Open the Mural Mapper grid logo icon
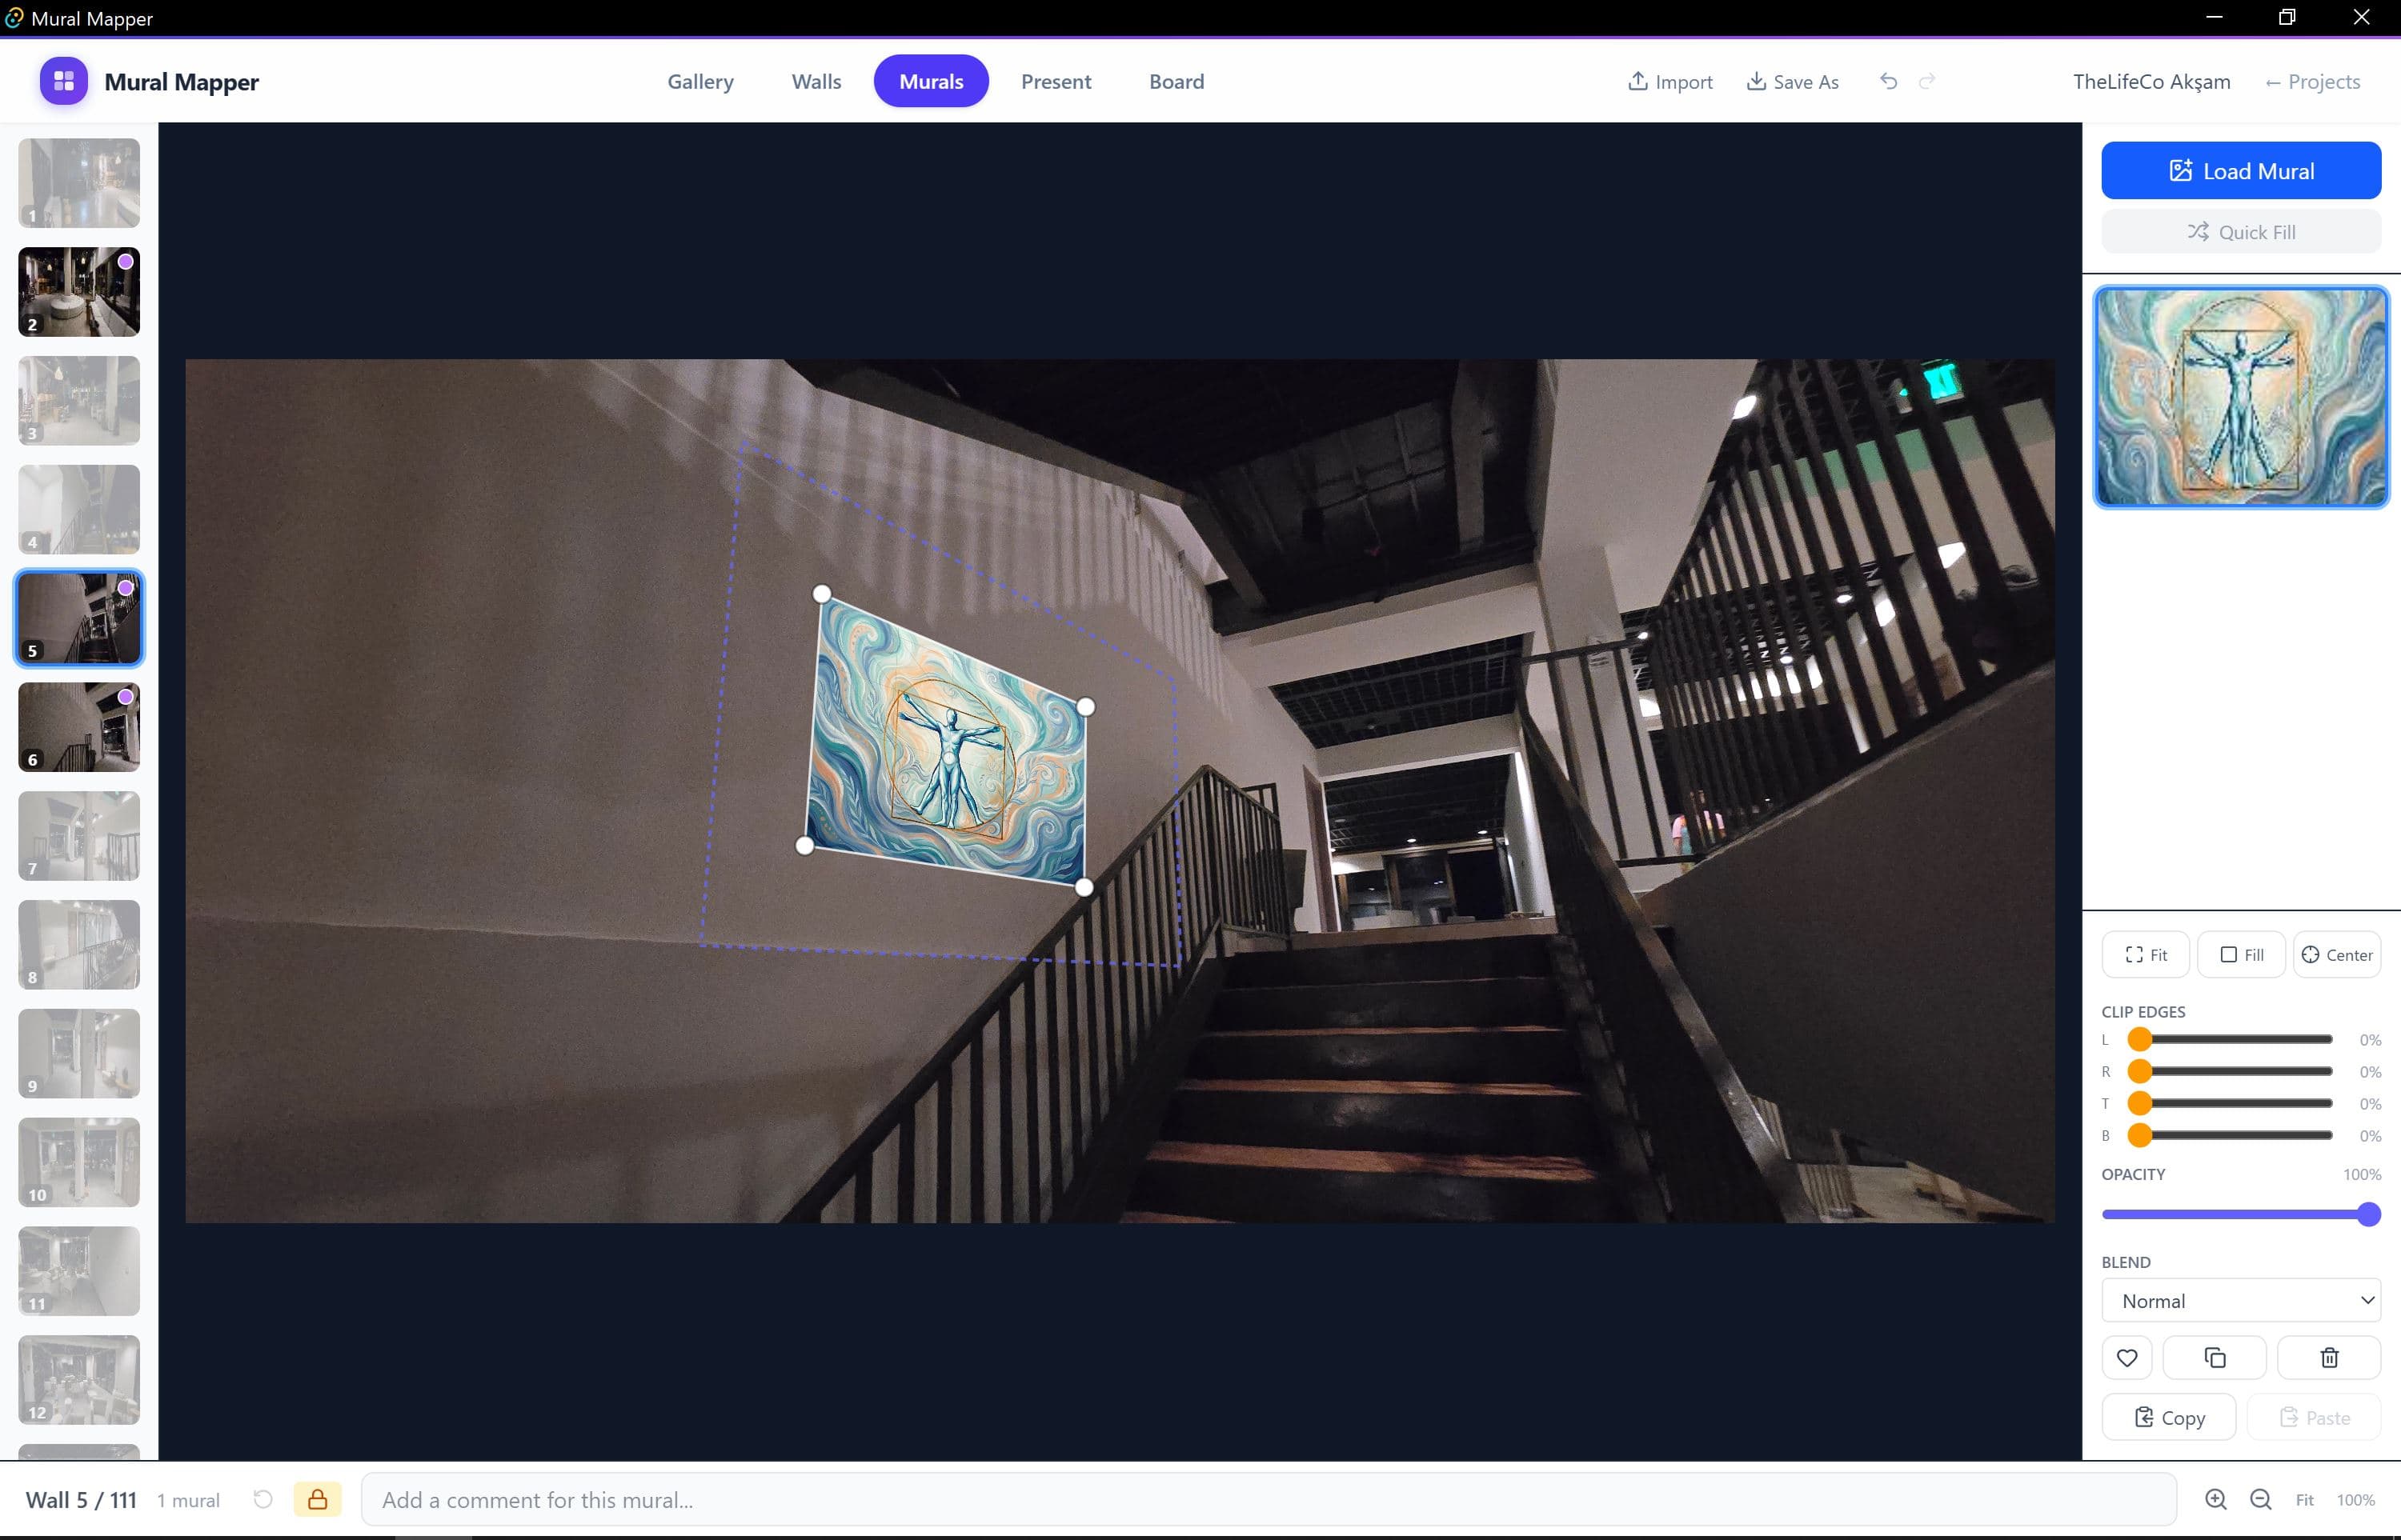The height and width of the screenshot is (1540, 2401). tap(63, 81)
